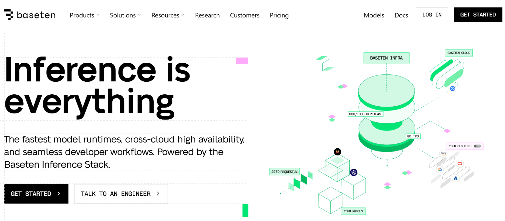This screenshot has width=505, height=221.
Task: Click the BASETEN INFRA label
Action: coord(386,58)
